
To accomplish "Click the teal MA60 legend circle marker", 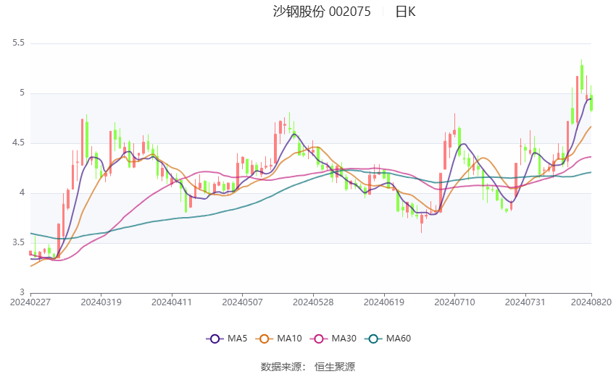I will [372, 338].
